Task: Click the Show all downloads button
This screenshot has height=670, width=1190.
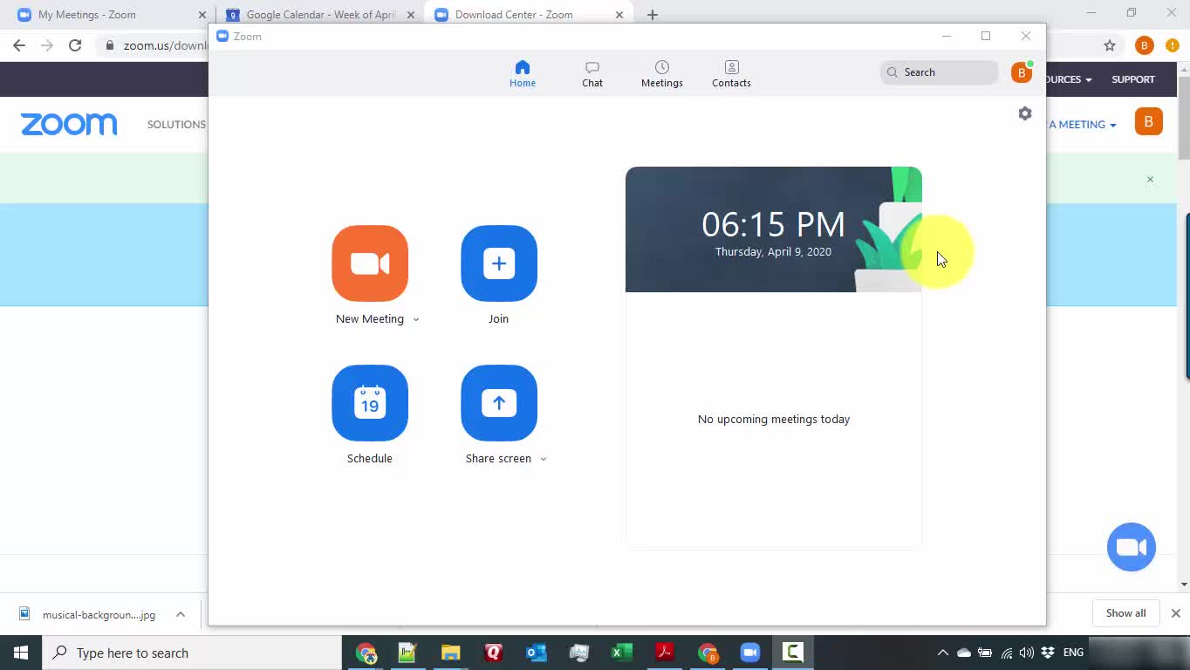Action: 1125,613
